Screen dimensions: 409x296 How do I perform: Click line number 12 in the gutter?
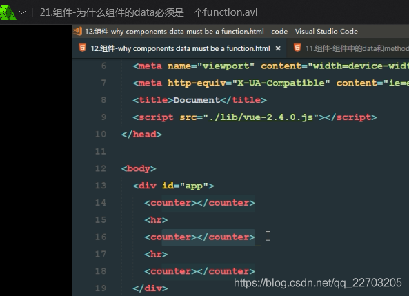pyautogui.click(x=101, y=168)
